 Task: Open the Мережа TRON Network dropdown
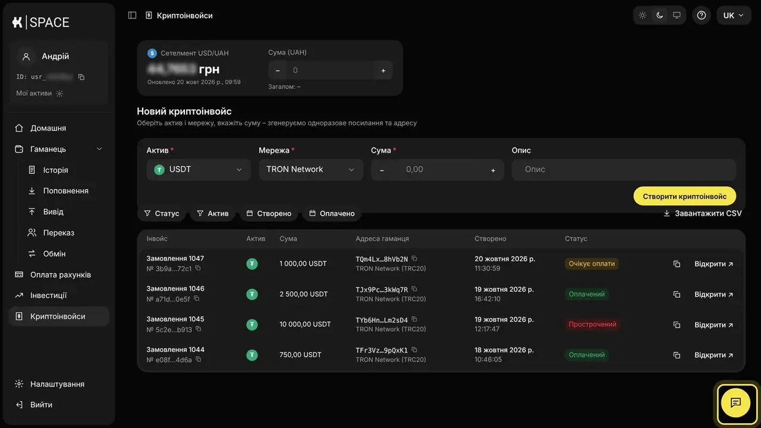(x=311, y=169)
